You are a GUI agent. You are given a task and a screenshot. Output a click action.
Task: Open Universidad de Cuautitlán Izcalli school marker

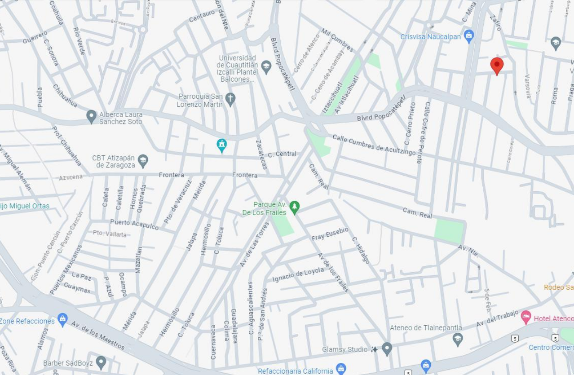point(266,68)
